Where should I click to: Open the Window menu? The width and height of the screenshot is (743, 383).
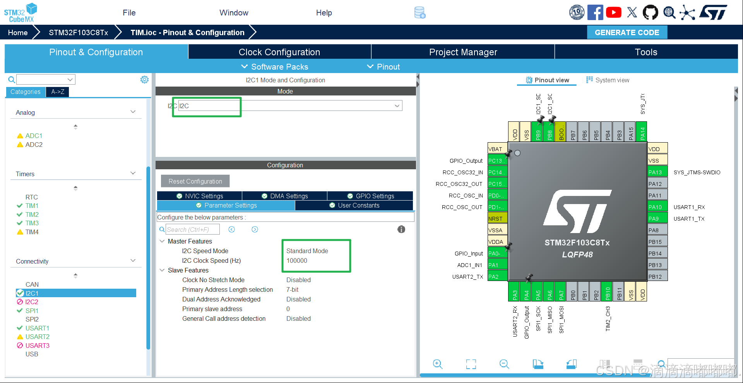point(234,13)
